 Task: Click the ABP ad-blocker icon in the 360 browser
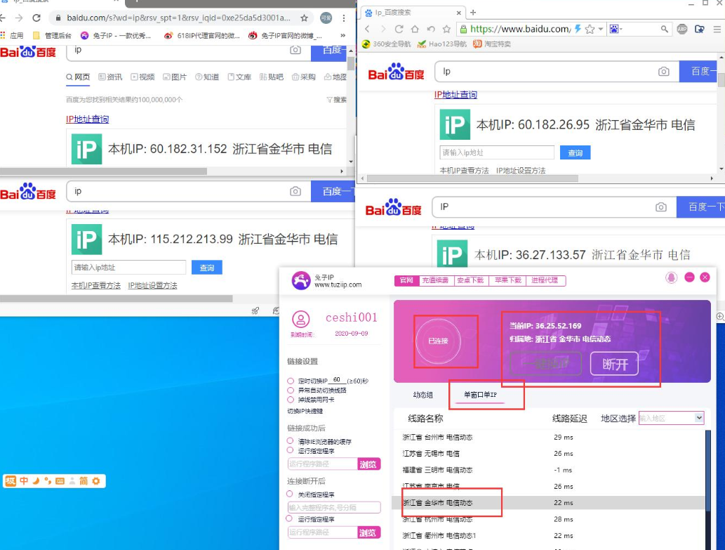[682, 29]
